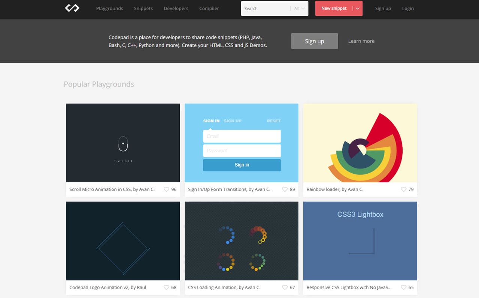Open the CSS3 Lightbox preview thumbnail

[x=360, y=241]
